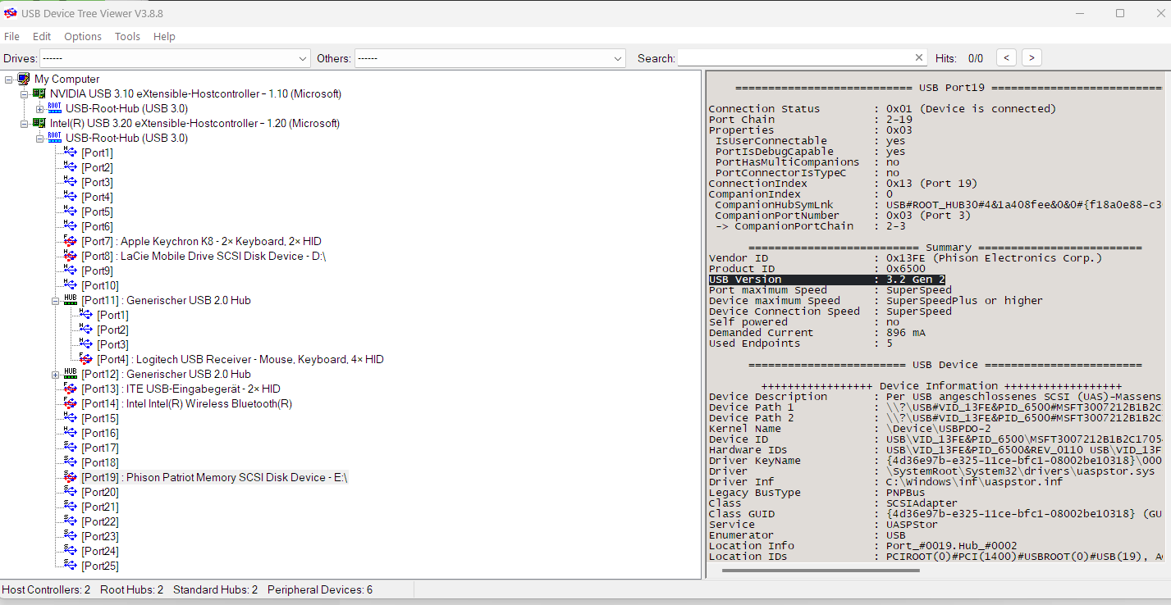Expand the Port12 USB 2.0 Hub node
Screen dimensions: 1171x605
click(x=56, y=375)
